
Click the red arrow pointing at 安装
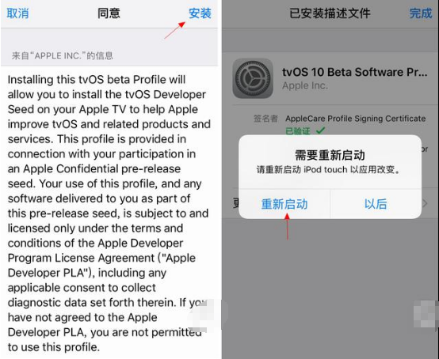(x=174, y=31)
